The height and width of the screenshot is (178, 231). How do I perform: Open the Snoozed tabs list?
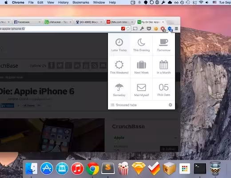point(124,105)
